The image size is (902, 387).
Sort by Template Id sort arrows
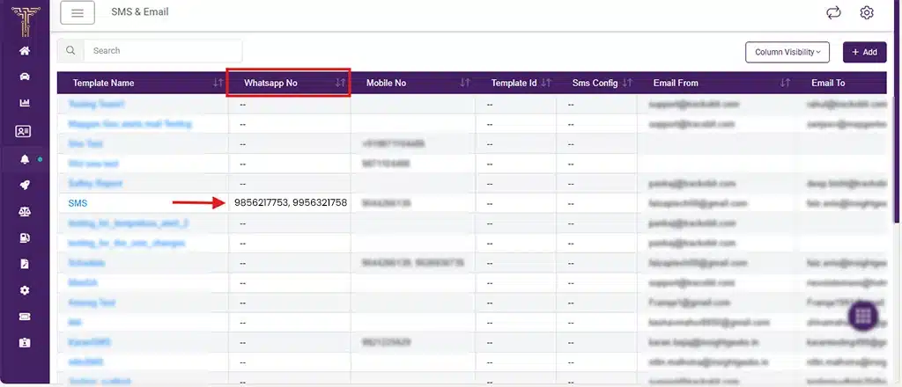point(546,84)
